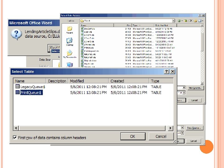Viewport: 224px width, 168px height.
Task: Sort files by Name column header
Action: pyautogui.click(x=97, y=25)
